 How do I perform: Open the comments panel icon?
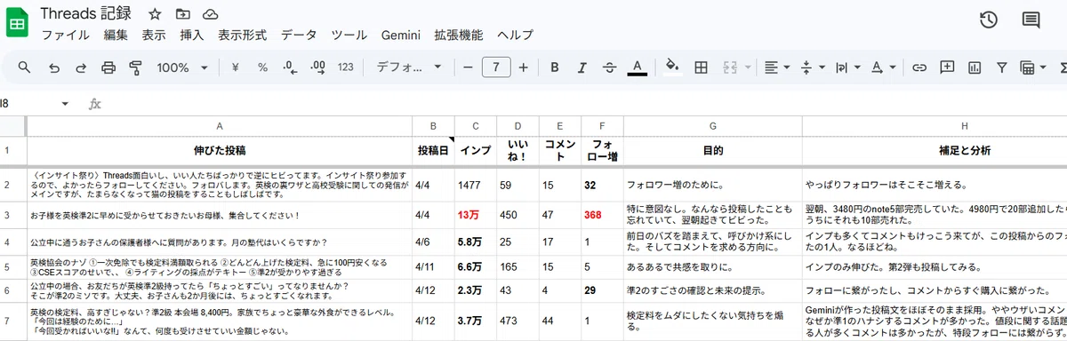click(x=1031, y=20)
